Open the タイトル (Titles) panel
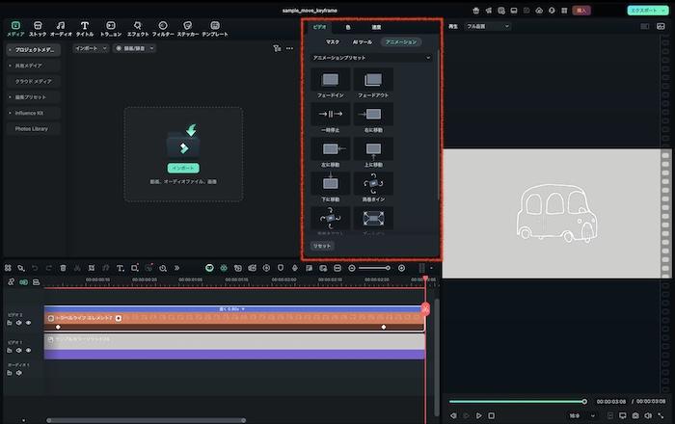 pyautogui.click(x=85, y=28)
